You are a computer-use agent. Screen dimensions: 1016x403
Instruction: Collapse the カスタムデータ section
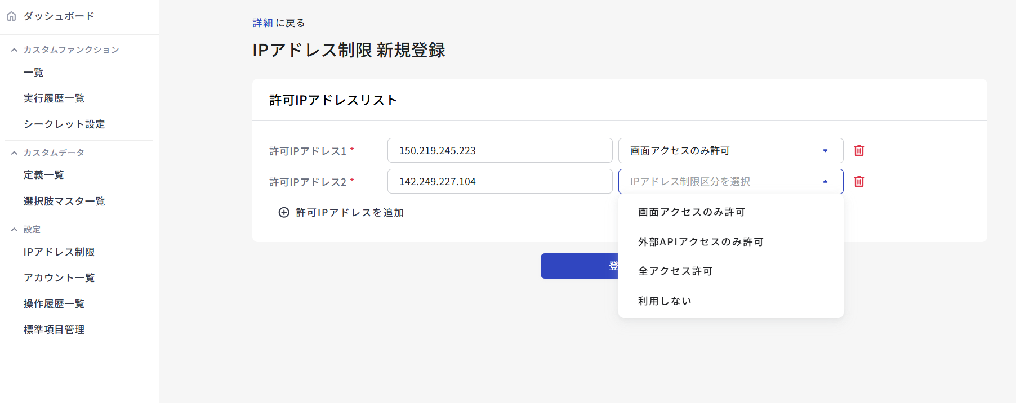click(x=15, y=153)
